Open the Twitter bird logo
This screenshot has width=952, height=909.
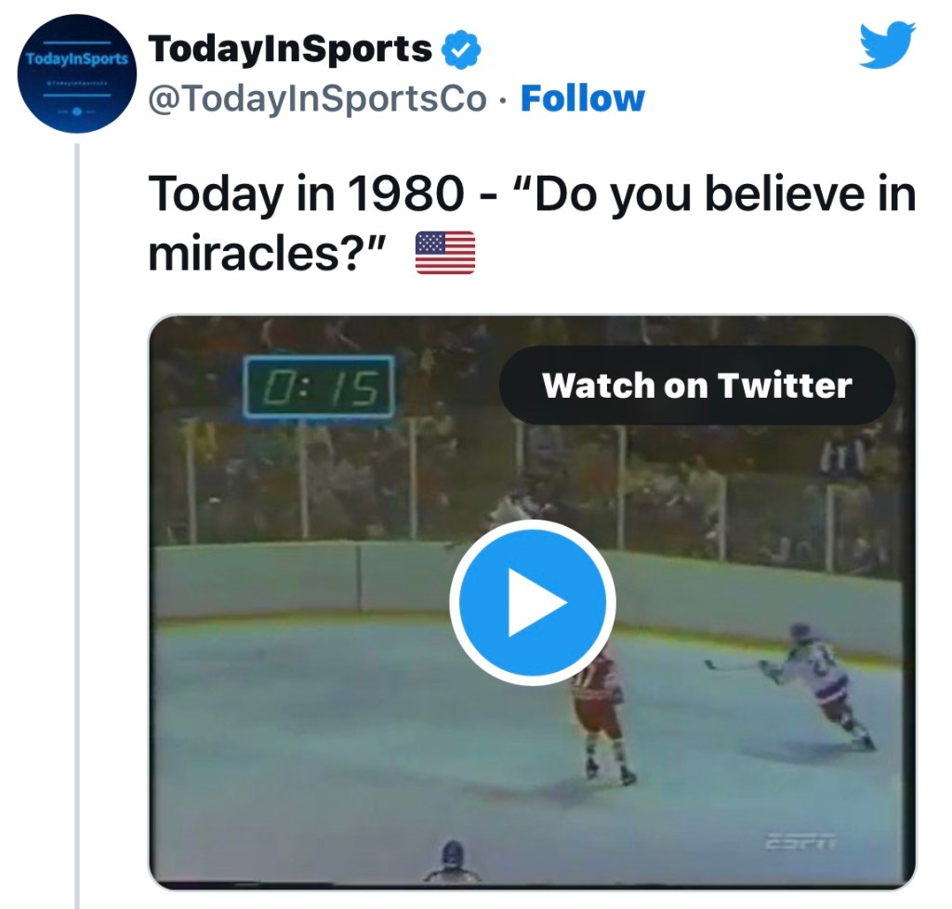point(887,46)
